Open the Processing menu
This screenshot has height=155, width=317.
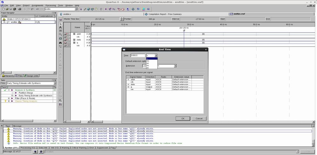coord(50,5)
